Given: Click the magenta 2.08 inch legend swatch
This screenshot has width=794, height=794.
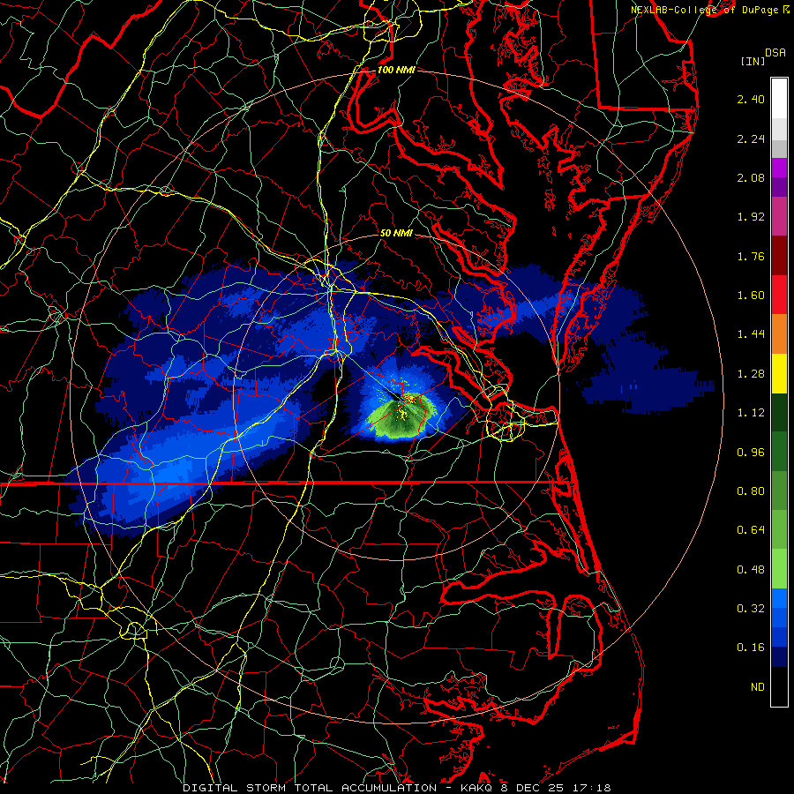Looking at the screenshot, I should 779,168.
